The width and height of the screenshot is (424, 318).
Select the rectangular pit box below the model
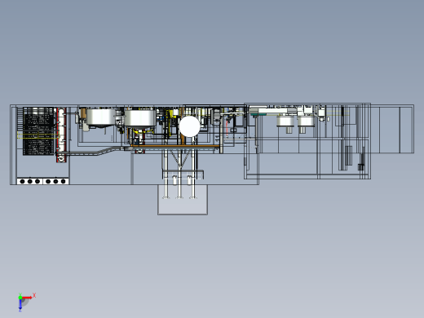tap(183, 200)
